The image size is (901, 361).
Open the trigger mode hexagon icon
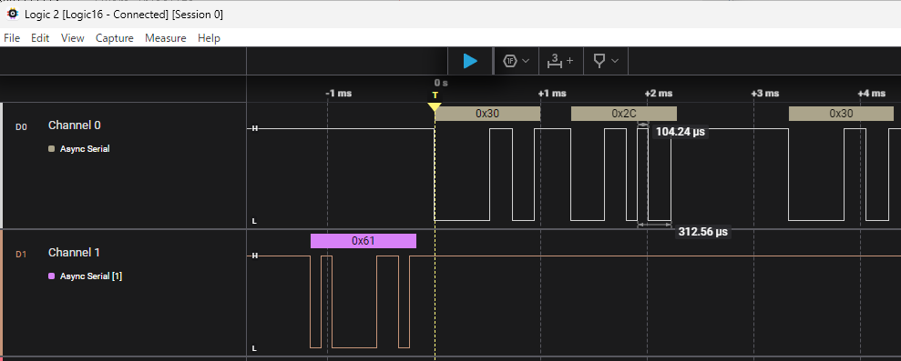click(x=509, y=61)
